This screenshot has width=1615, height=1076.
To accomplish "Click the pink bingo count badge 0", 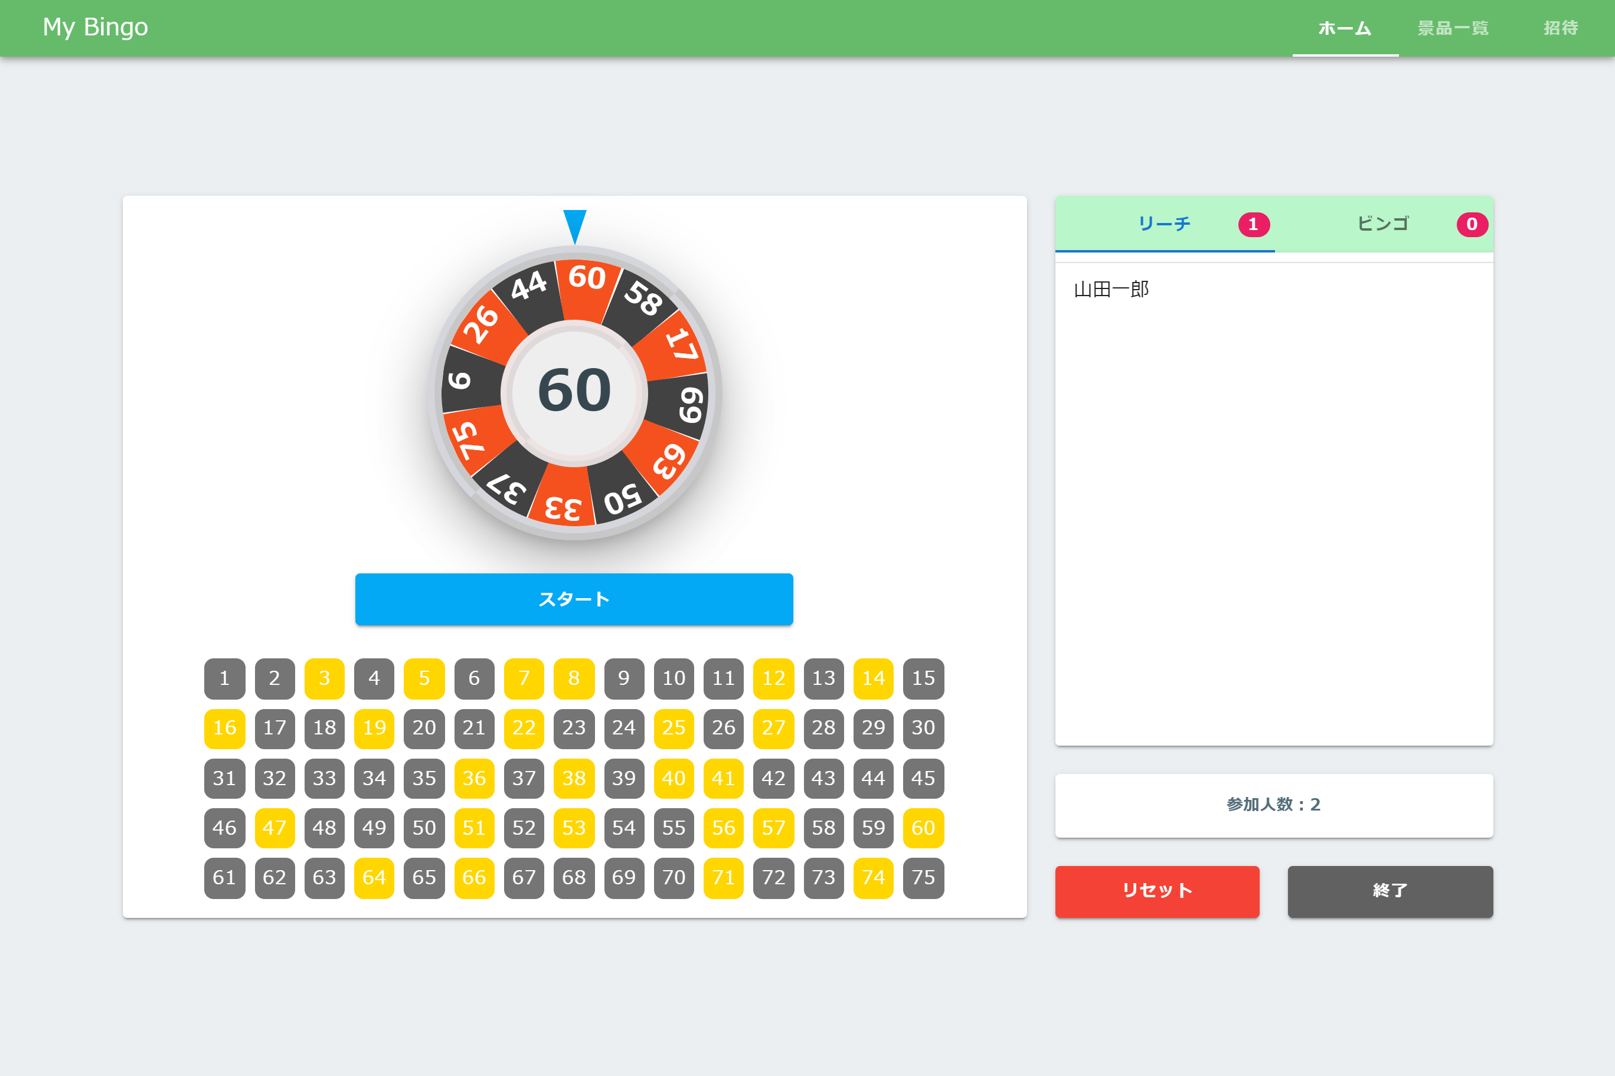I will click(1472, 224).
